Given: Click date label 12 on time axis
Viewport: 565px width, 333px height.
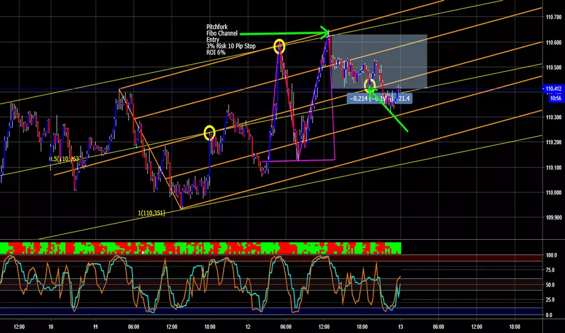Looking at the screenshot, I should (248, 327).
